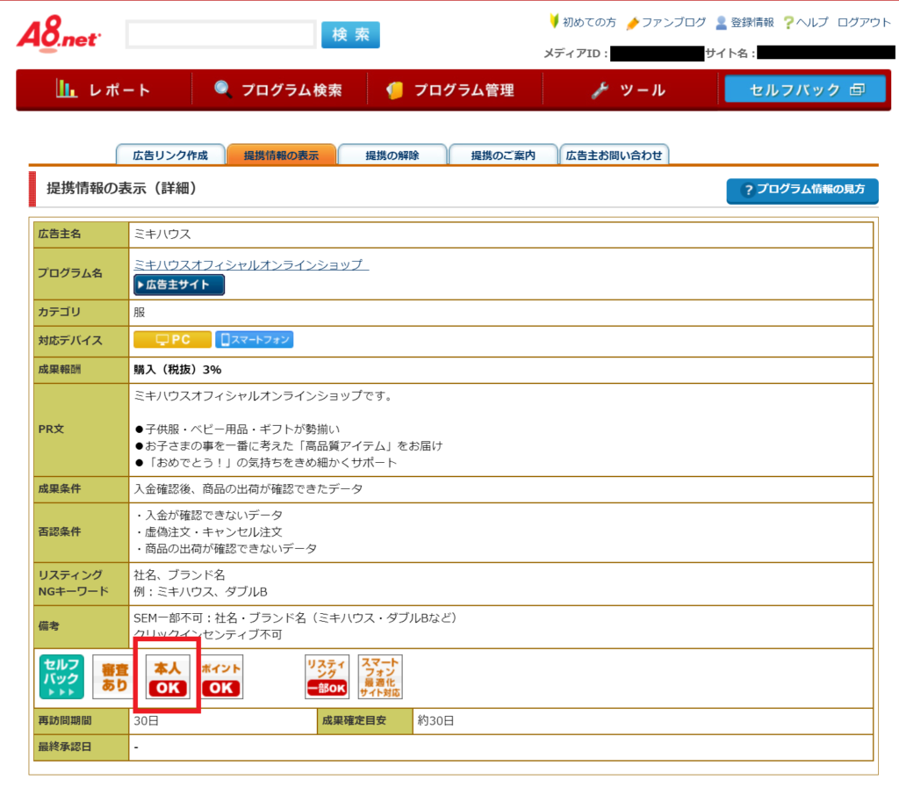Open ミキハウスオフィシャルオンラインショップ program link

point(251,264)
